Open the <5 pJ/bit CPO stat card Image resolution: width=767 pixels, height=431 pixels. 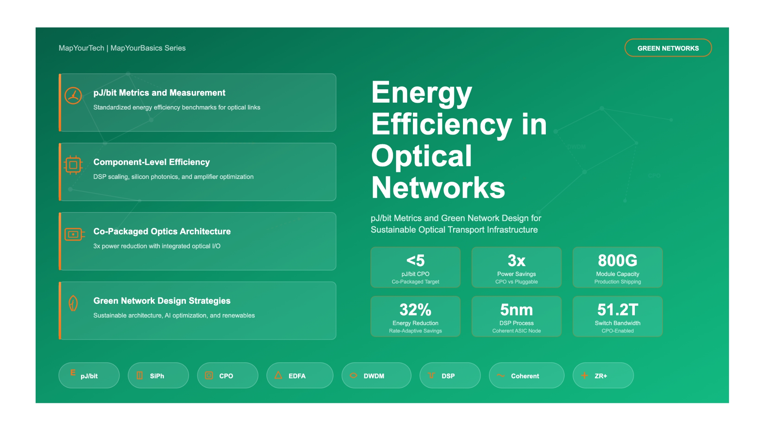[x=415, y=267]
